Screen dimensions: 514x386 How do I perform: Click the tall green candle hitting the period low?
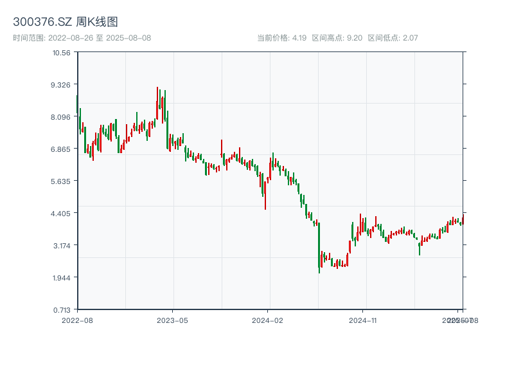[319, 248]
